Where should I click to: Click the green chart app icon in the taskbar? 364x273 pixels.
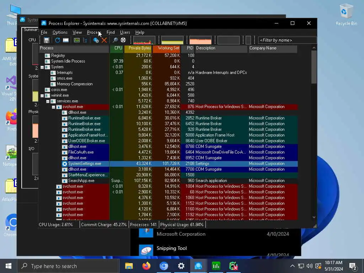[216, 266]
